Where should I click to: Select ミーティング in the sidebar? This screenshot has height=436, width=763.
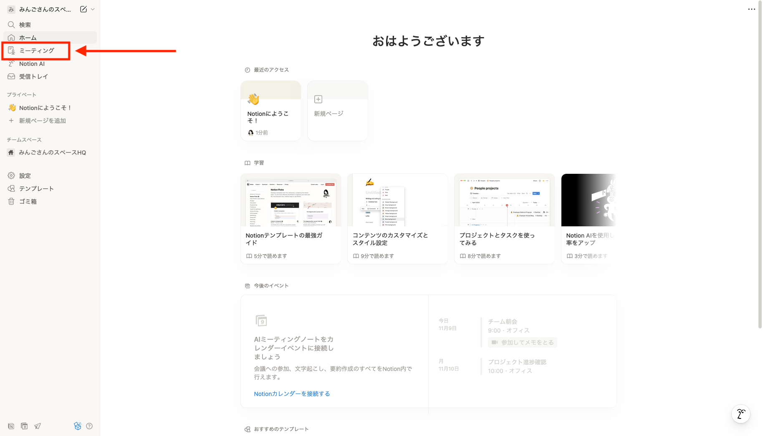(36, 50)
